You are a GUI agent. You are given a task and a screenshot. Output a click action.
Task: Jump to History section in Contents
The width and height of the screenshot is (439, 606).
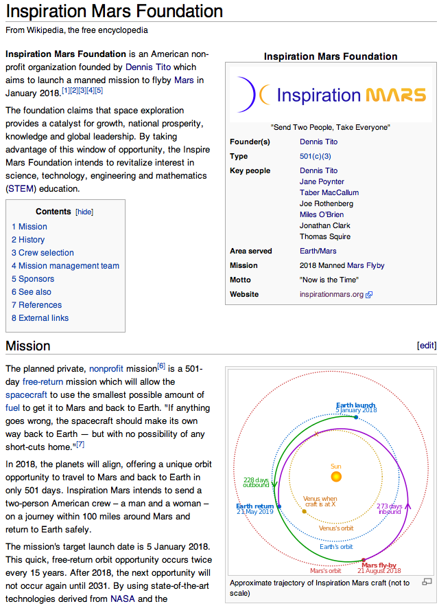[x=28, y=240]
